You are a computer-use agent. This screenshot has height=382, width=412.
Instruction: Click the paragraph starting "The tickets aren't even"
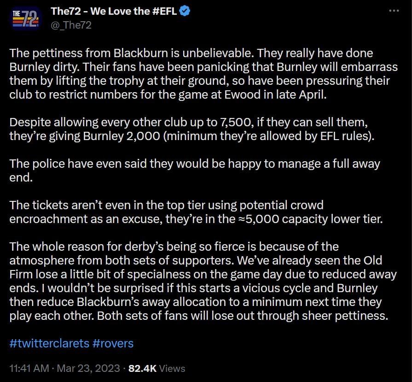(x=193, y=212)
